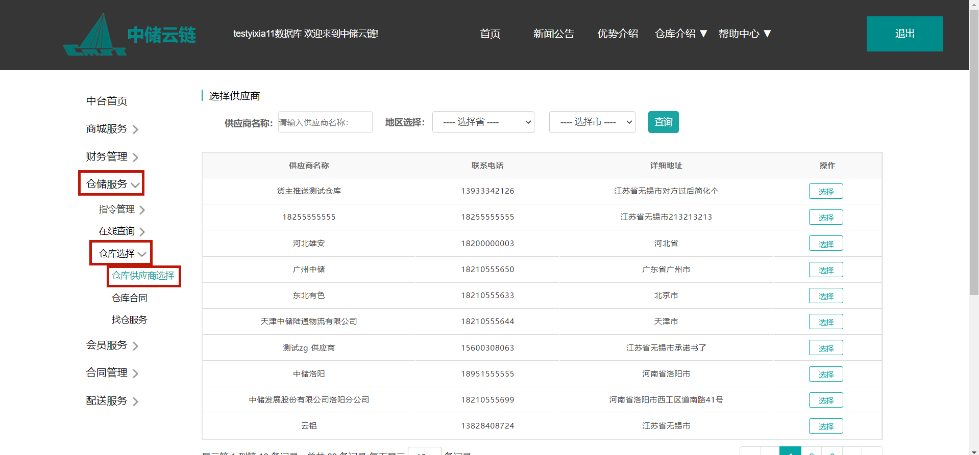The height and width of the screenshot is (455, 979).
Task: Open 新闻公告 in top navigation
Action: tap(554, 34)
